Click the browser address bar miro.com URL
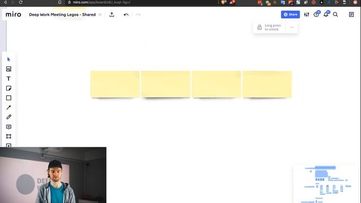This screenshot has height=203, width=361. pos(102,2)
